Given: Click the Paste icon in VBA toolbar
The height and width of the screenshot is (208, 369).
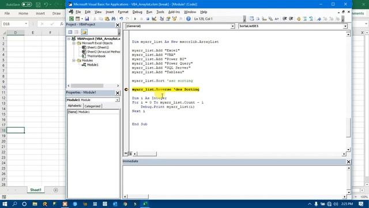Looking at the screenshot, I should (107, 18).
